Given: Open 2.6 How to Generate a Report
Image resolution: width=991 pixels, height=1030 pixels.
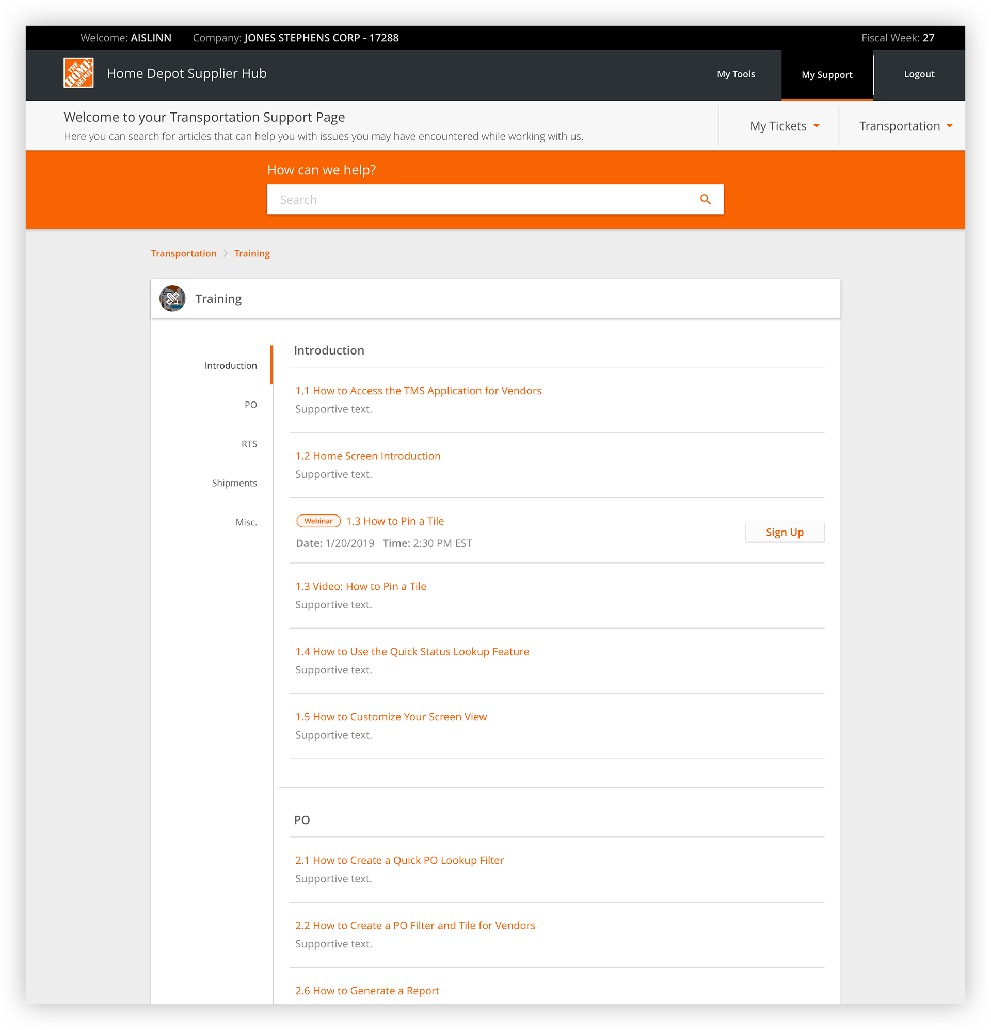Looking at the screenshot, I should (x=367, y=991).
